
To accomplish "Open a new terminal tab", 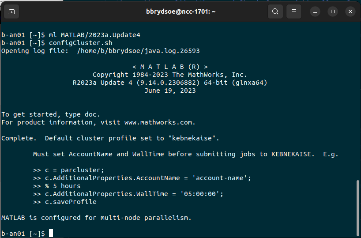I will (x=11, y=11).
